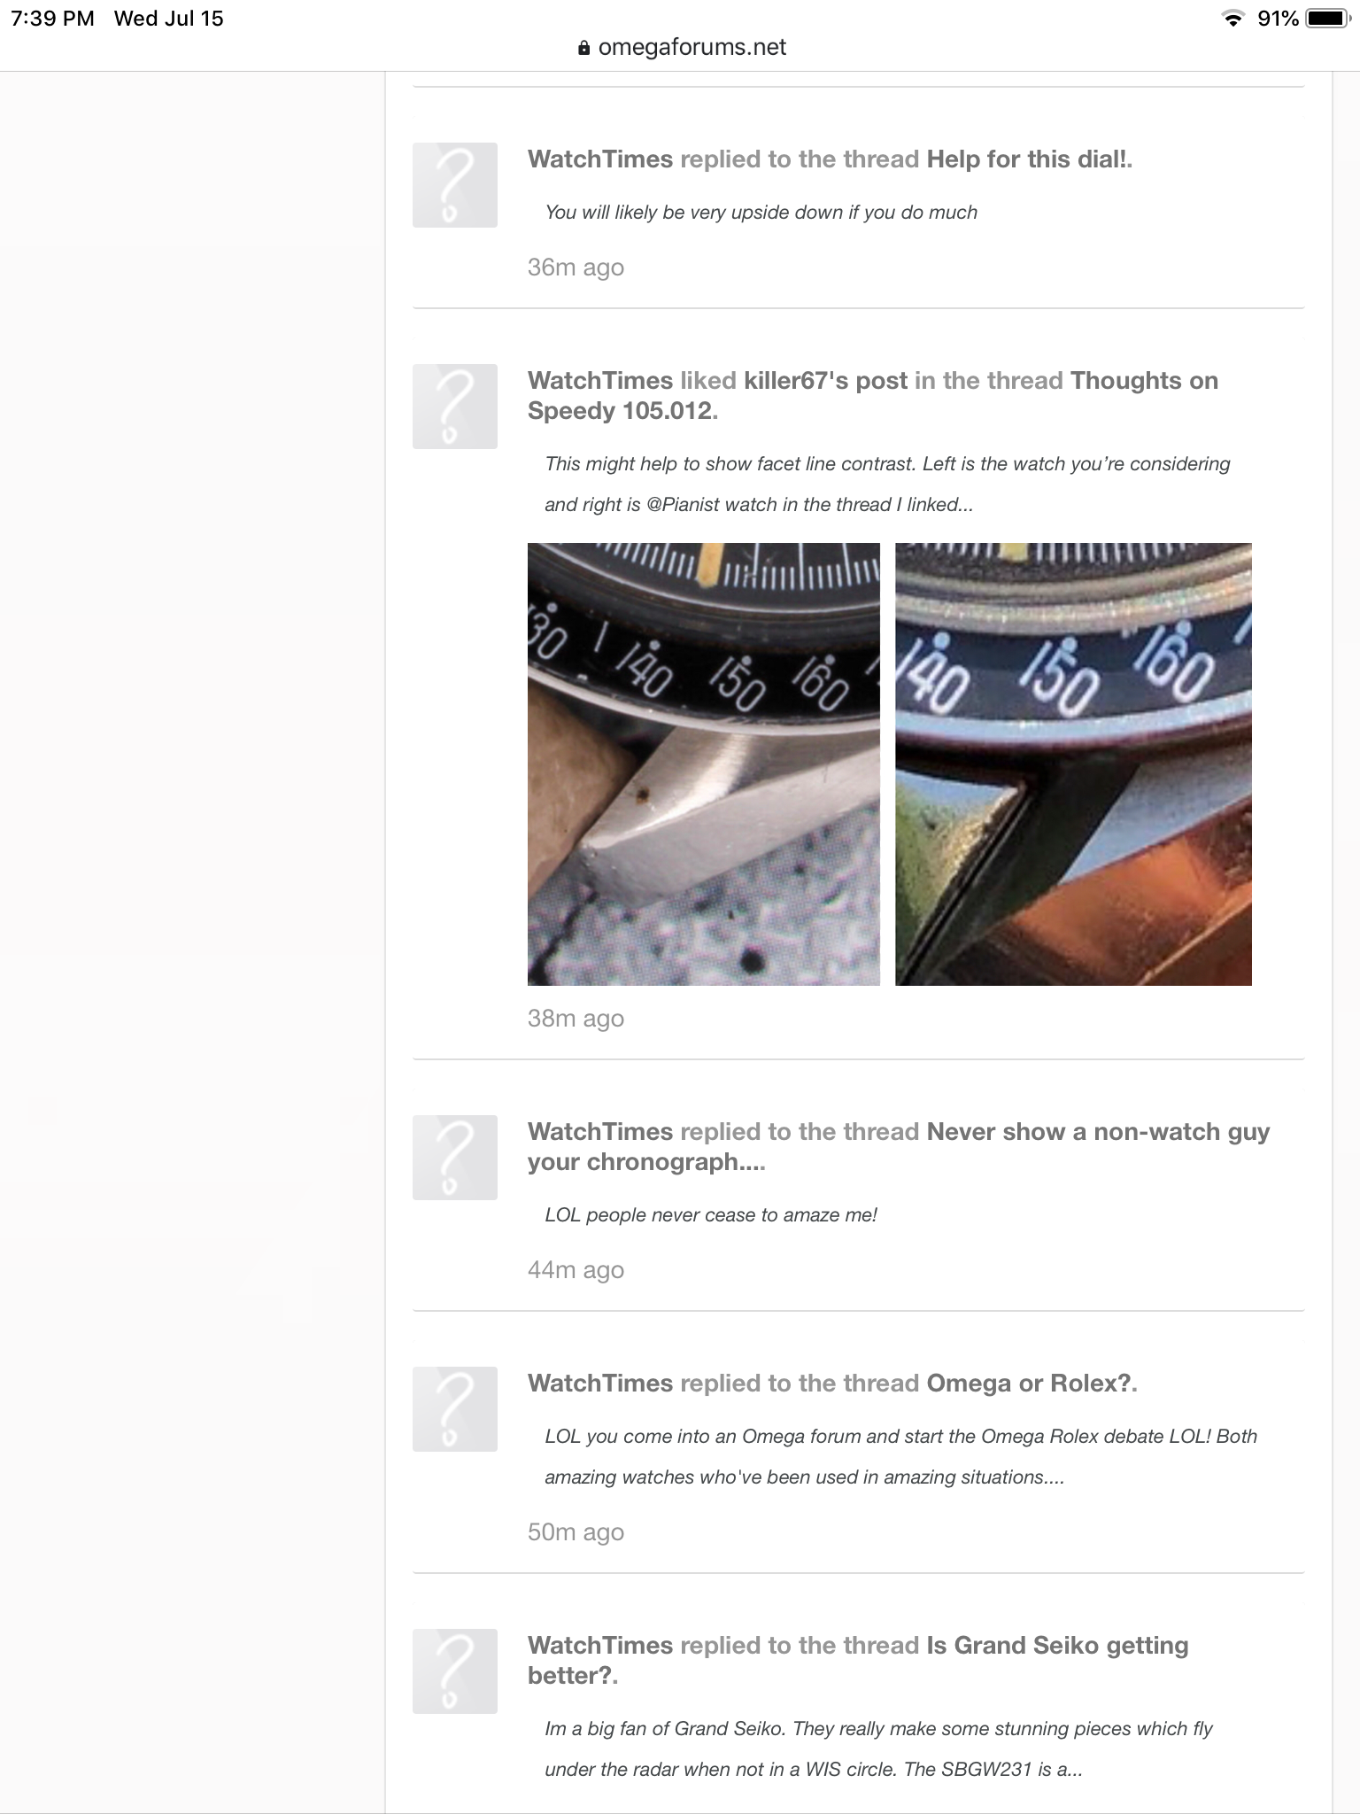This screenshot has height=1814, width=1360.
Task: Open avatar beside Never show a non-watch guy
Action: click(x=454, y=1157)
